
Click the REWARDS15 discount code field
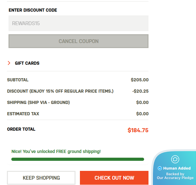pyautogui.click(x=78, y=23)
